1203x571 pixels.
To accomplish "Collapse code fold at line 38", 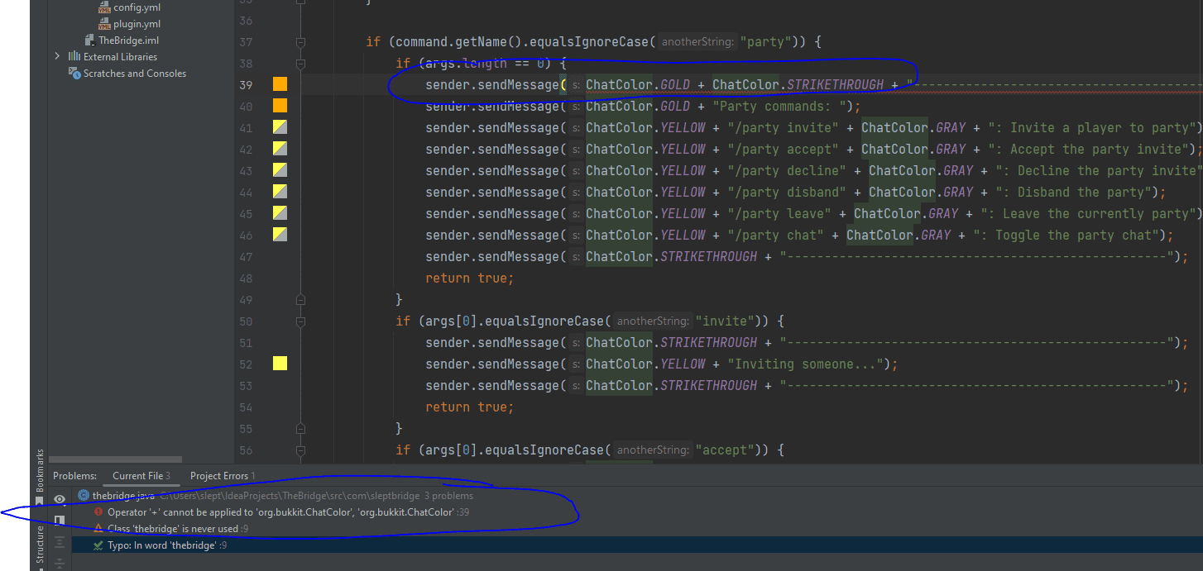I will 301,64.
